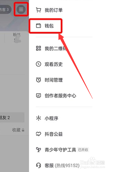This screenshot has height=172, width=113.
Task: Tap the 朋友 2 button
Action: click(12, 118)
